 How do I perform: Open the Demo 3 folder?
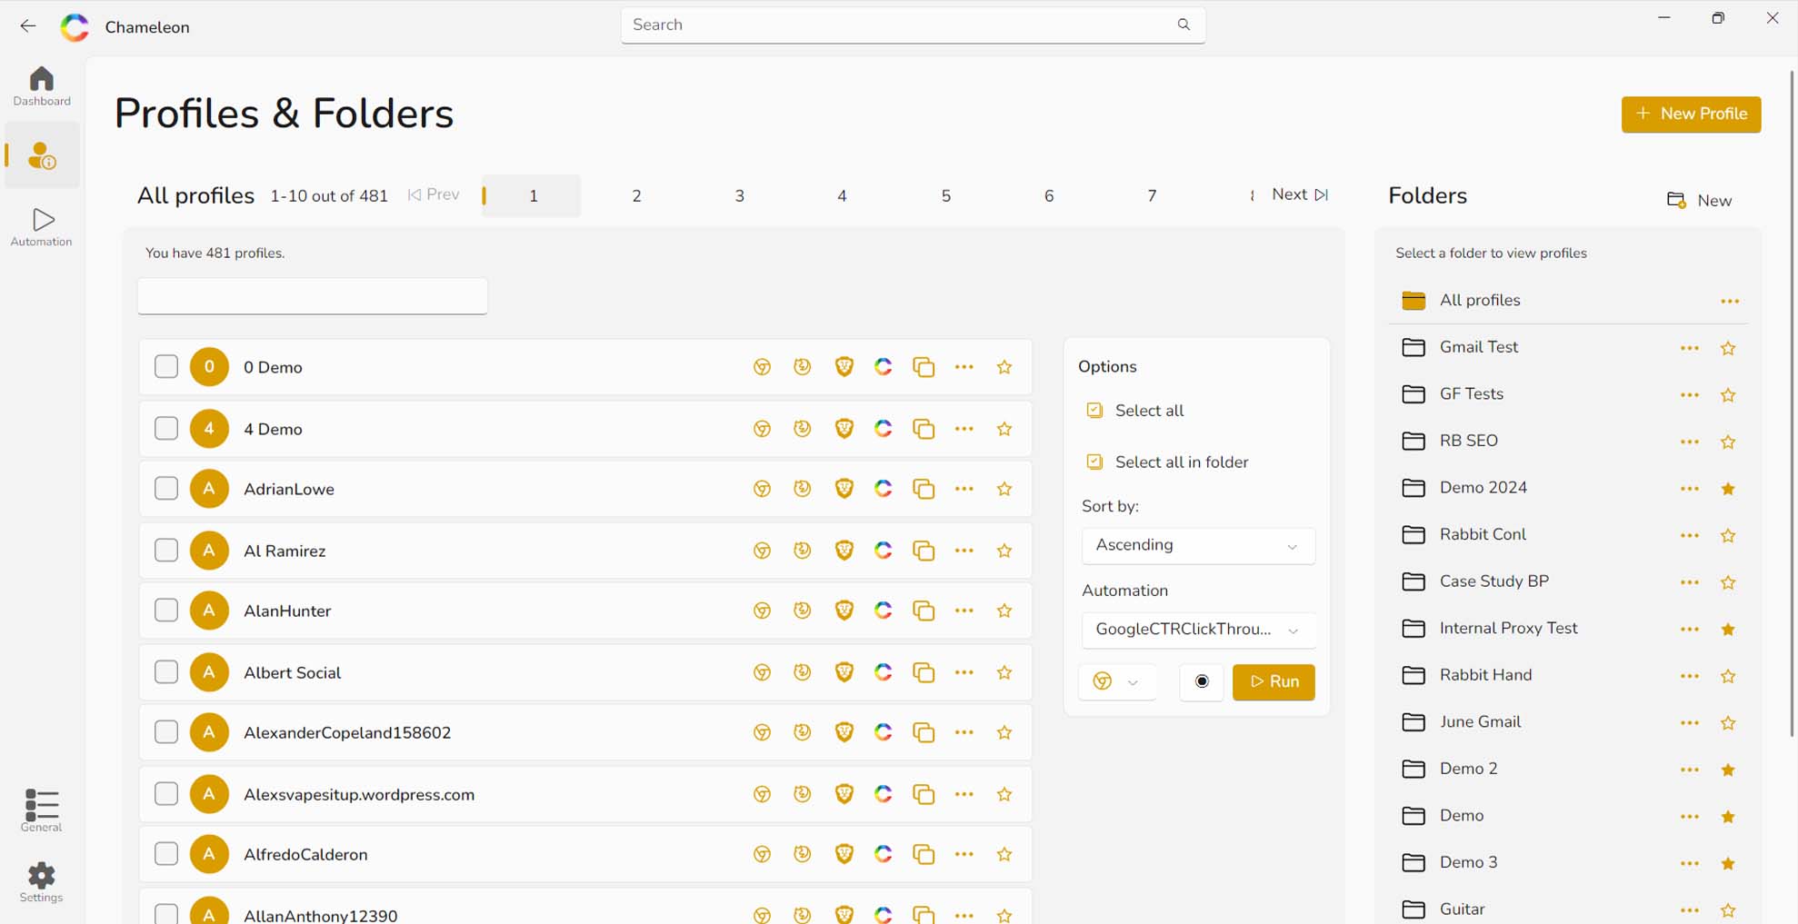1469,863
